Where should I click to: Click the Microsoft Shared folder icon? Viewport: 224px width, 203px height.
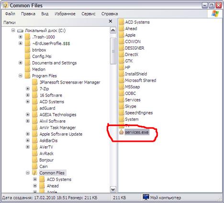tap(122, 80)
